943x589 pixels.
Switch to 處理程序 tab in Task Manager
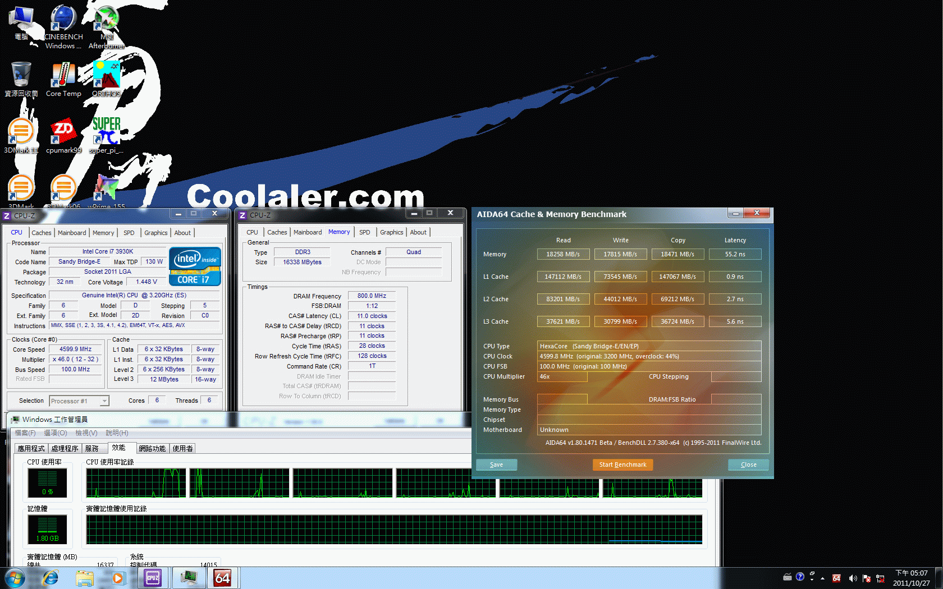[65, 448]
